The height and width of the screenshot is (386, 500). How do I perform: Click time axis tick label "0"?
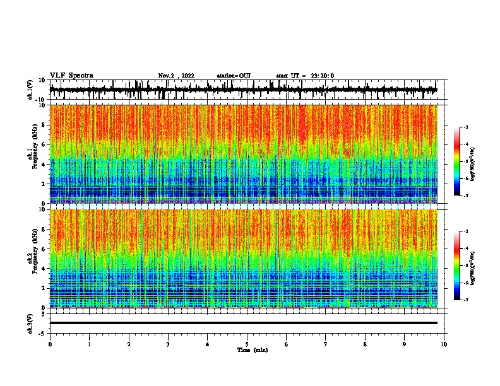[x=50, y=344]
